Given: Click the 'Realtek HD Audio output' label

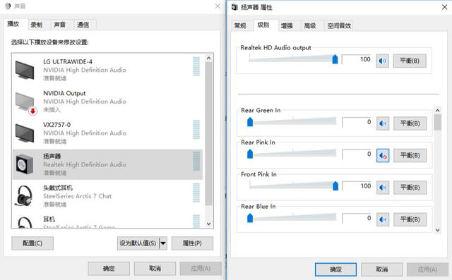Looking at the screenshot, I should 275,48.
